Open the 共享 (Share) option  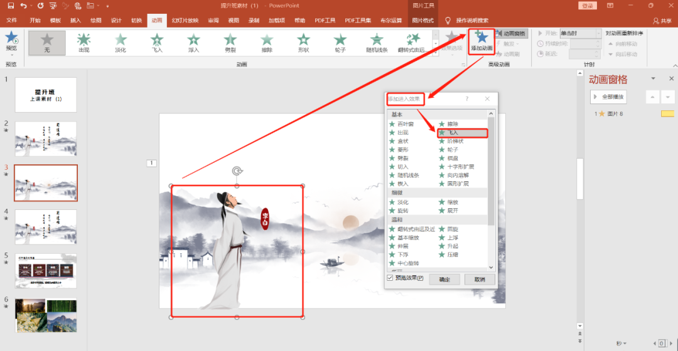point(662,20)
